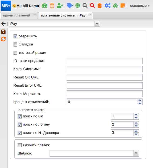This screenshot has height=168, width=153.
Task: Enable the Отладка checkbox
Action: pyautogui.click(x=15, y=44)
